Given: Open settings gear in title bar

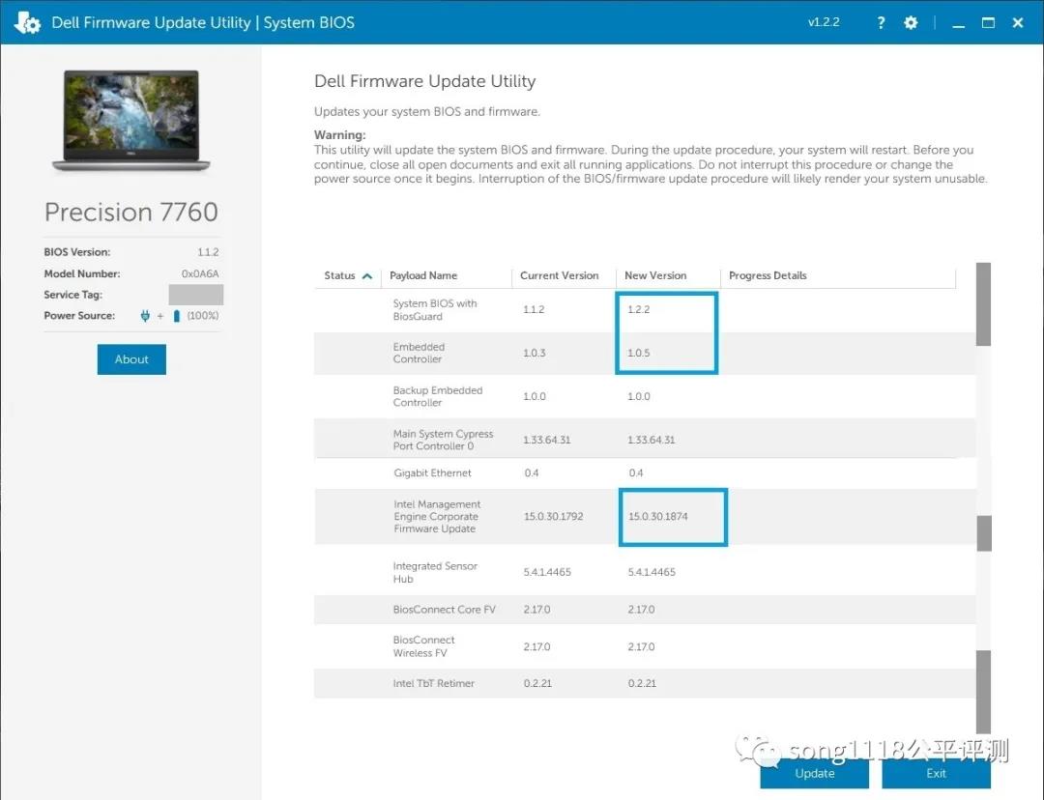Looking at the screenshot, I should pos(911,22).
